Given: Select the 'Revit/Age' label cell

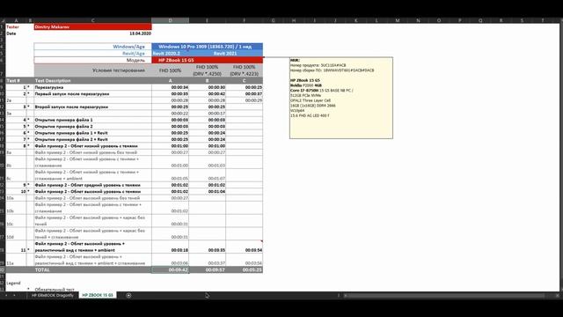Looking at the screenshot, I should pos(92,53).
